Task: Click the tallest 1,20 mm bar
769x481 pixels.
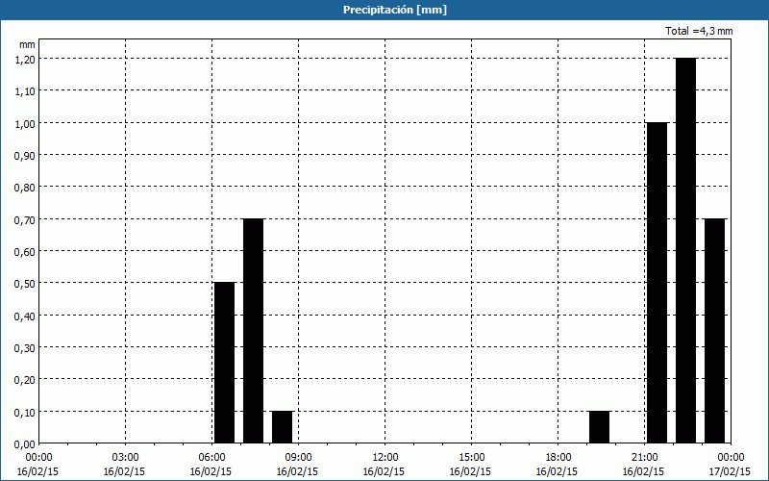Action: (x=686, y=251)
